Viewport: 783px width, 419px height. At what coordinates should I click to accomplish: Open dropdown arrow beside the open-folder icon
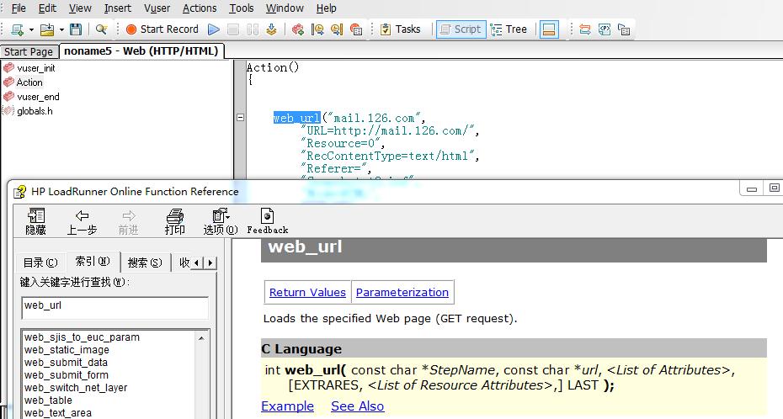61,29
